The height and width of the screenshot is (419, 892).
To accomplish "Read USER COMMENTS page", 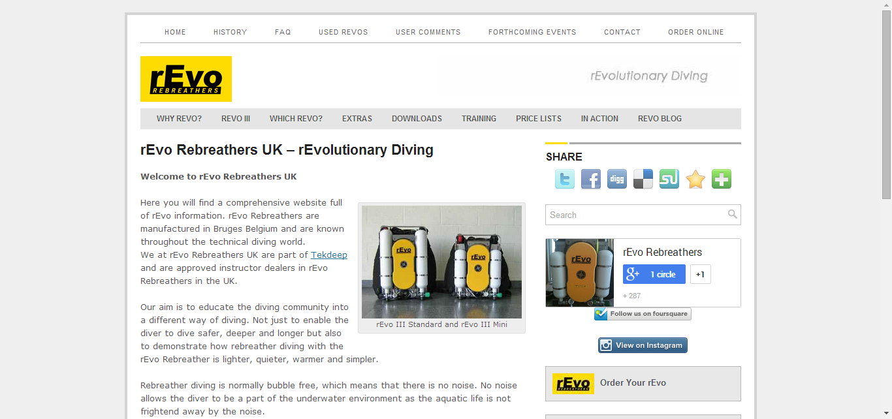I will click(x=428, y=32).
